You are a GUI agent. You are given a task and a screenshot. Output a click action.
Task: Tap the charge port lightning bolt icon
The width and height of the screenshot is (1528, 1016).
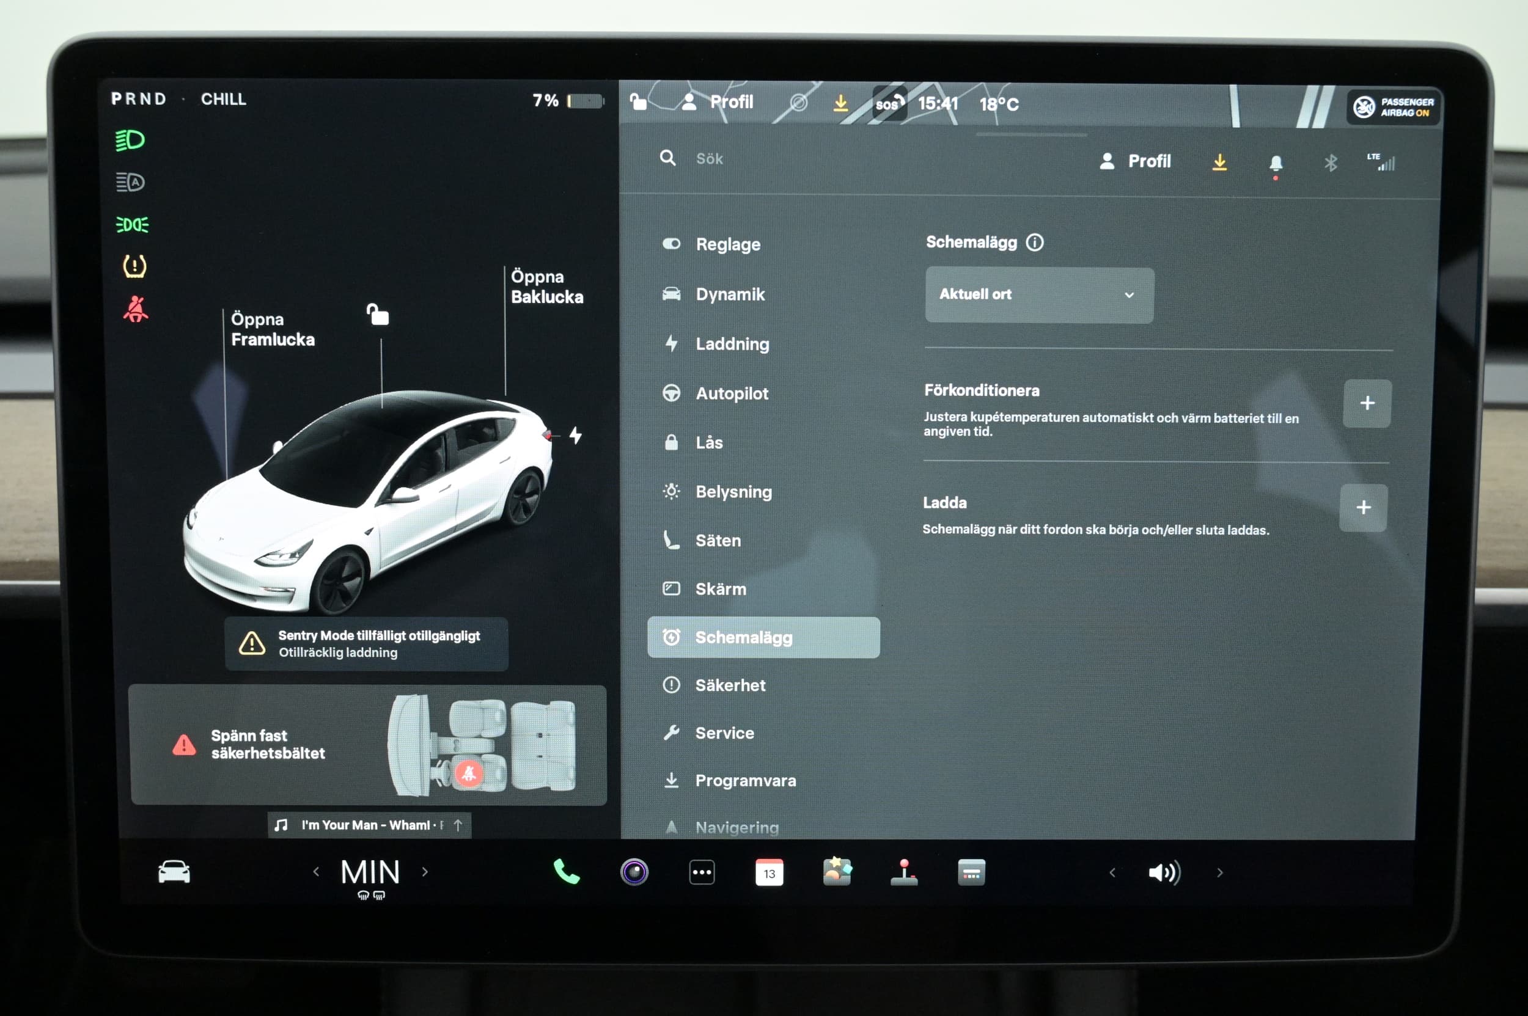click(x=575, y=435)
